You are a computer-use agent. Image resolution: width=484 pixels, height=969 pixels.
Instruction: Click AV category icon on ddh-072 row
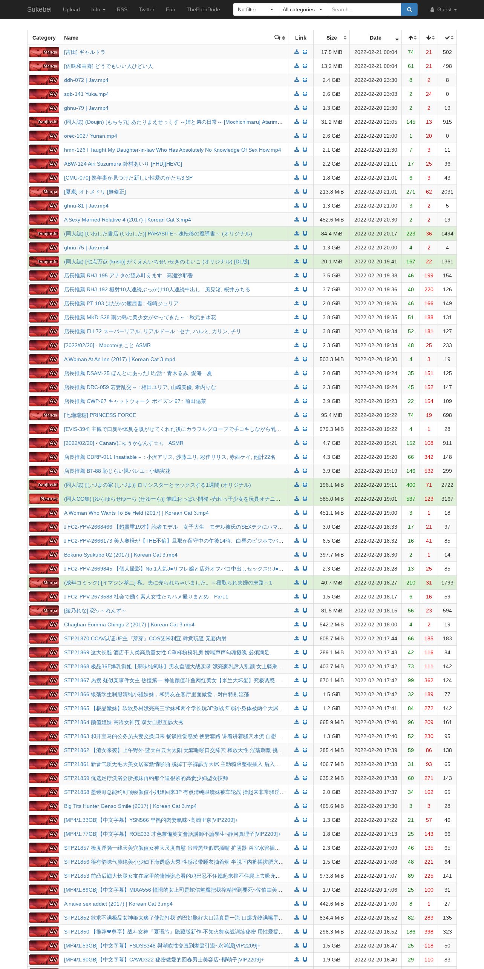[x=44, y=80]
